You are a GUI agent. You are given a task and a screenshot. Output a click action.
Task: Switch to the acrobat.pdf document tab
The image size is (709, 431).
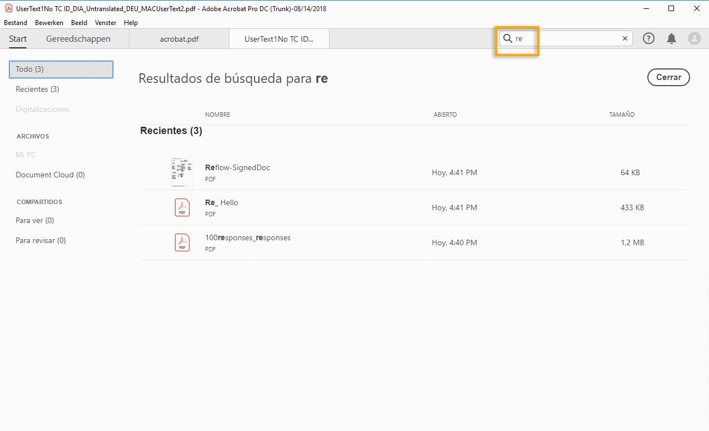click(179, 39)
